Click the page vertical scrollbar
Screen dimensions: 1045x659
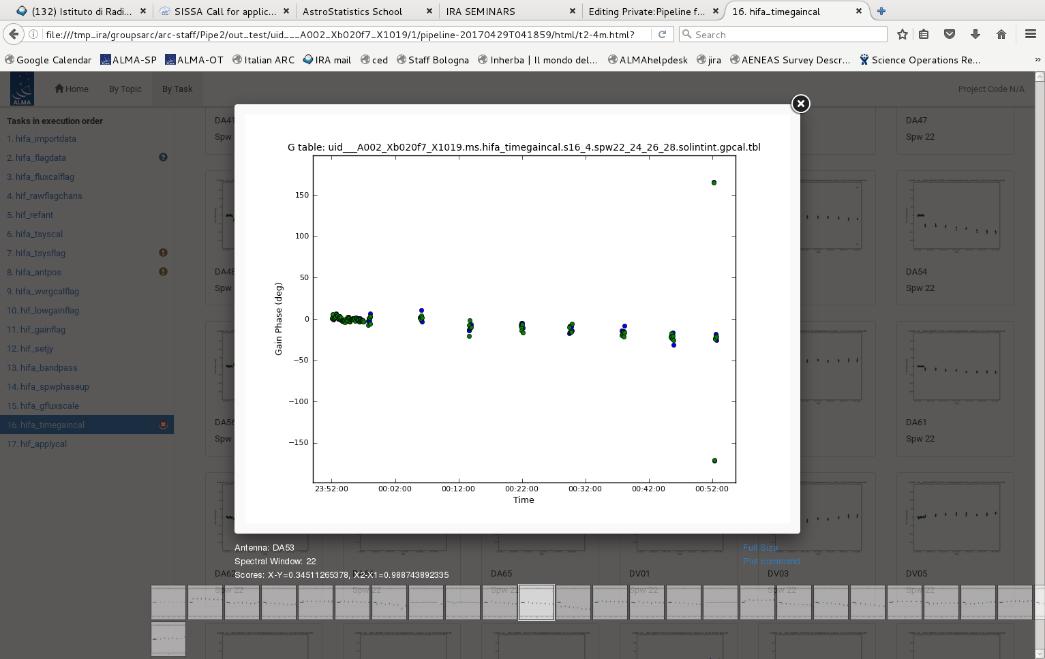point(1040,365)
